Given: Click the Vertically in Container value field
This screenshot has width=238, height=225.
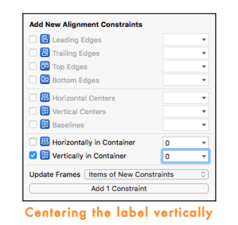Looking at the screenshot, I should [186, 156].
